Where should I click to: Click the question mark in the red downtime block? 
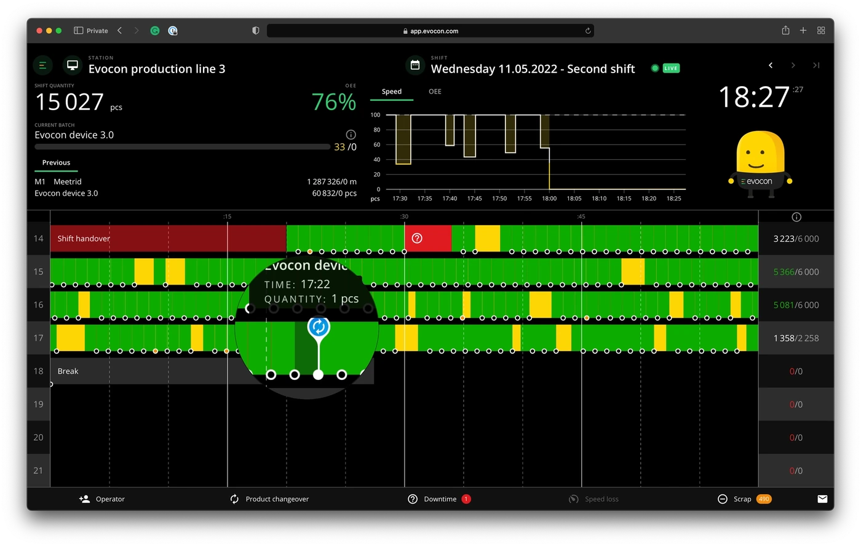tap(417, 238)
